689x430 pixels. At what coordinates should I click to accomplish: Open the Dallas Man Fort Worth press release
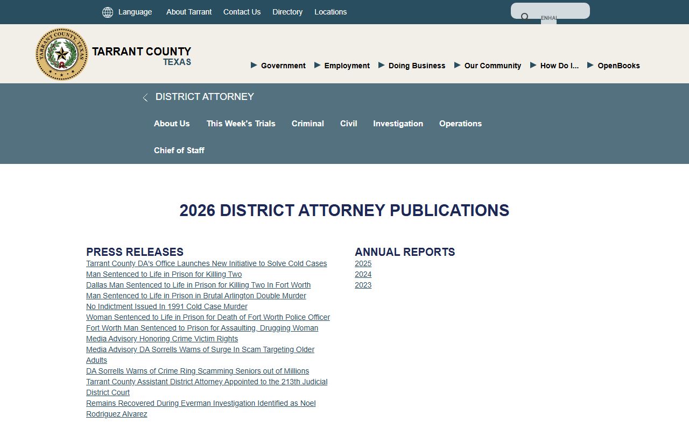pos(198,285)
